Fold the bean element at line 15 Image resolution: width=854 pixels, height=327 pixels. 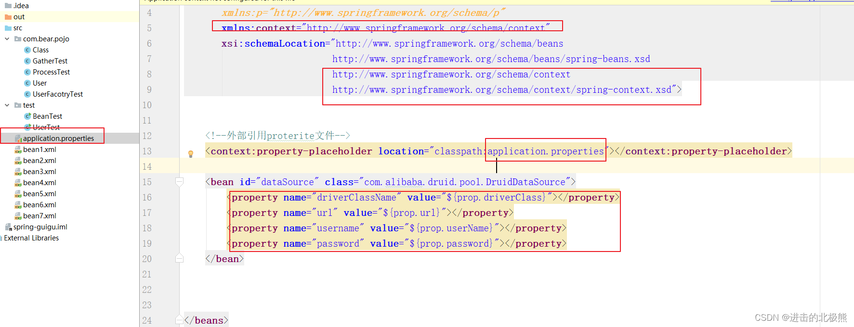[179, 182]
